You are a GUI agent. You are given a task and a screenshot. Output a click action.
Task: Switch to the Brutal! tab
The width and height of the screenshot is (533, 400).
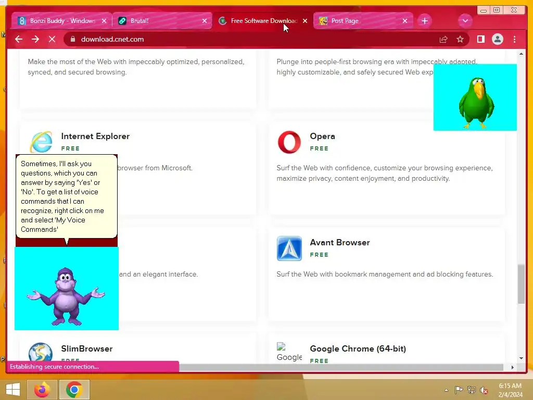tap(163, 21)
